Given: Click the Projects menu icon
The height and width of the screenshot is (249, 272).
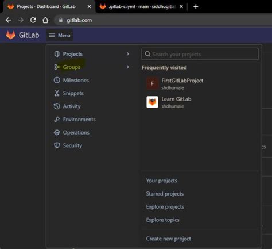Looking at the screenshot, I should [x=57, y=54].
